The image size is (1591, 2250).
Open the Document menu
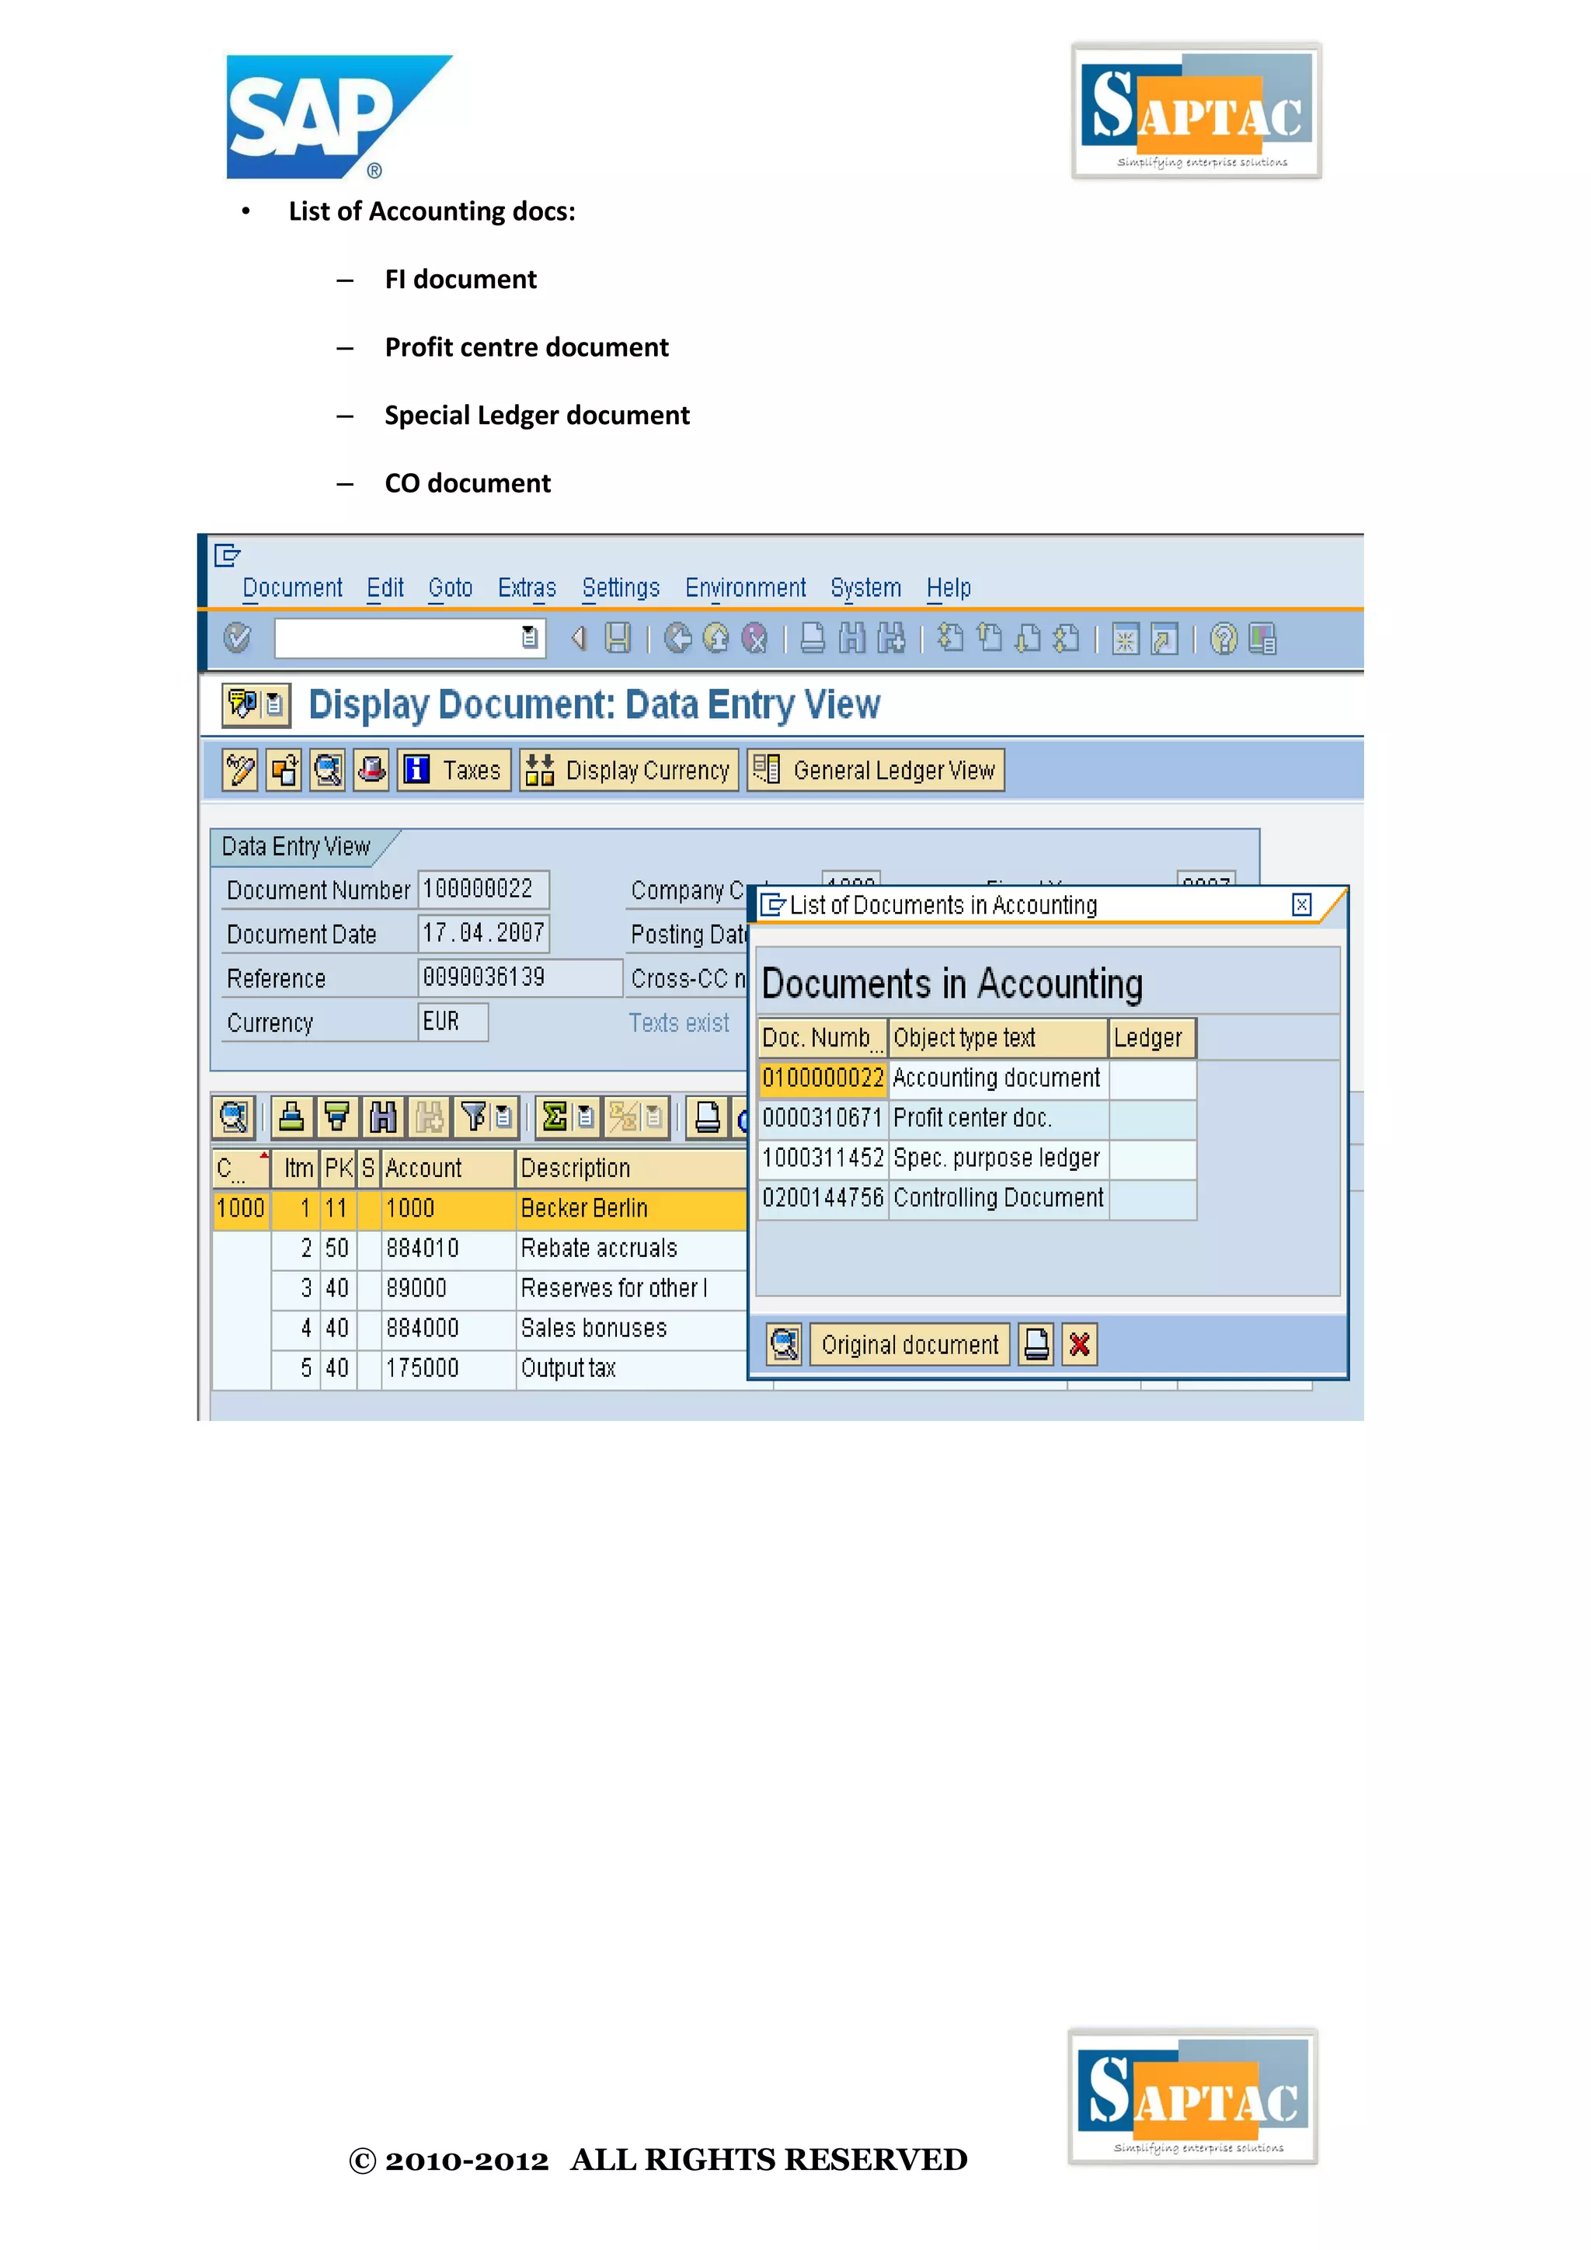[x=292, y=588]
